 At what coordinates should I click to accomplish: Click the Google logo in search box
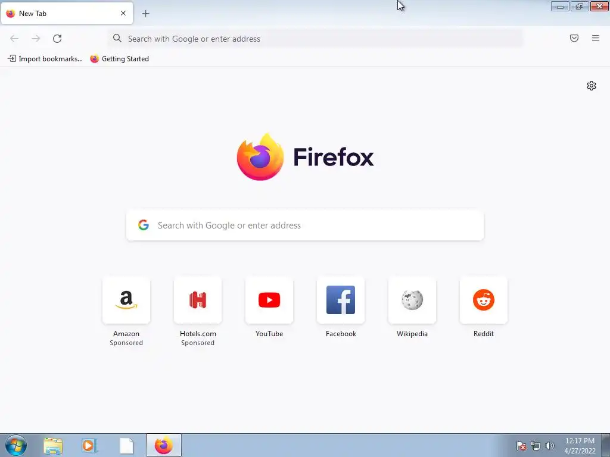(x=144, y=225)
